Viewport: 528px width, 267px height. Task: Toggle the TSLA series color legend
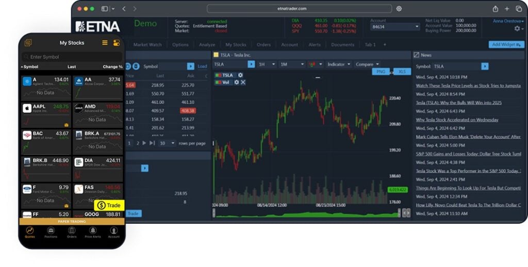[x=218, y=75]
